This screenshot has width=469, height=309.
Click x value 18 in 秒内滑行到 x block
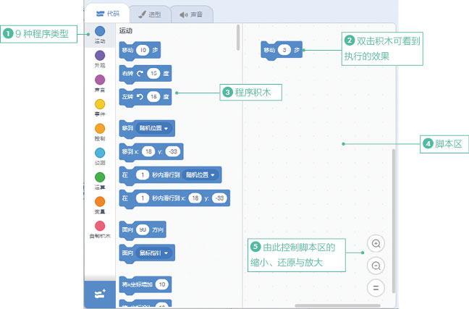point(195,198)
